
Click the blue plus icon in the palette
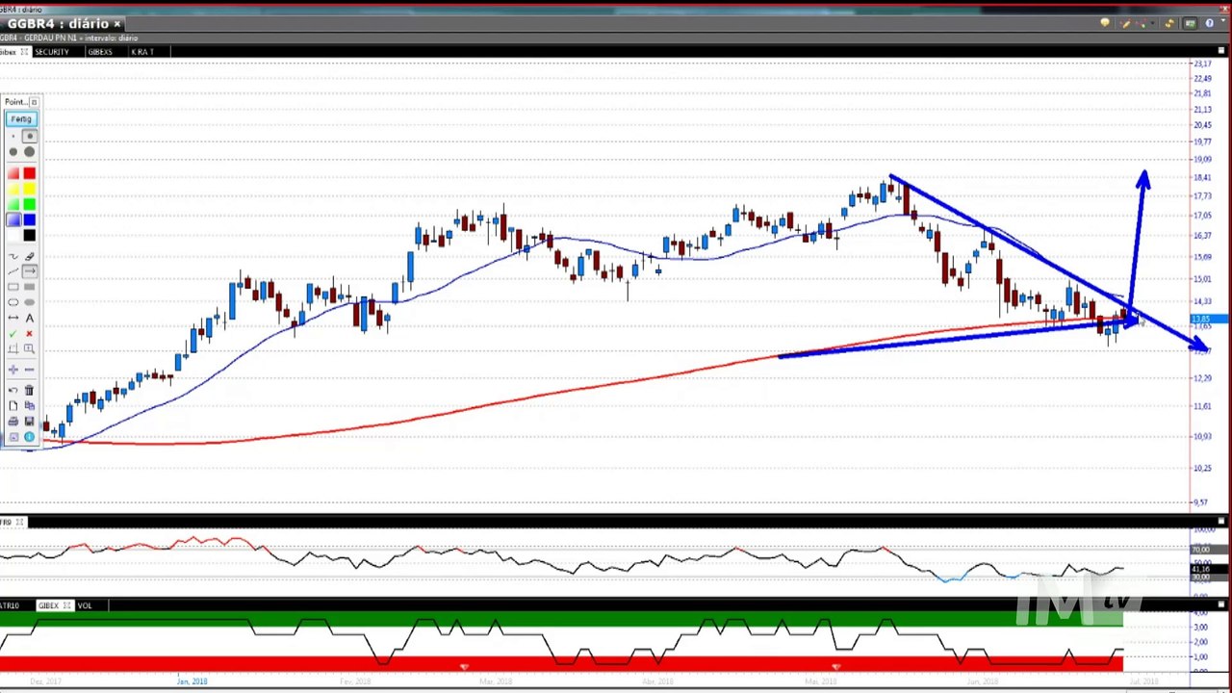coord(13,370)
